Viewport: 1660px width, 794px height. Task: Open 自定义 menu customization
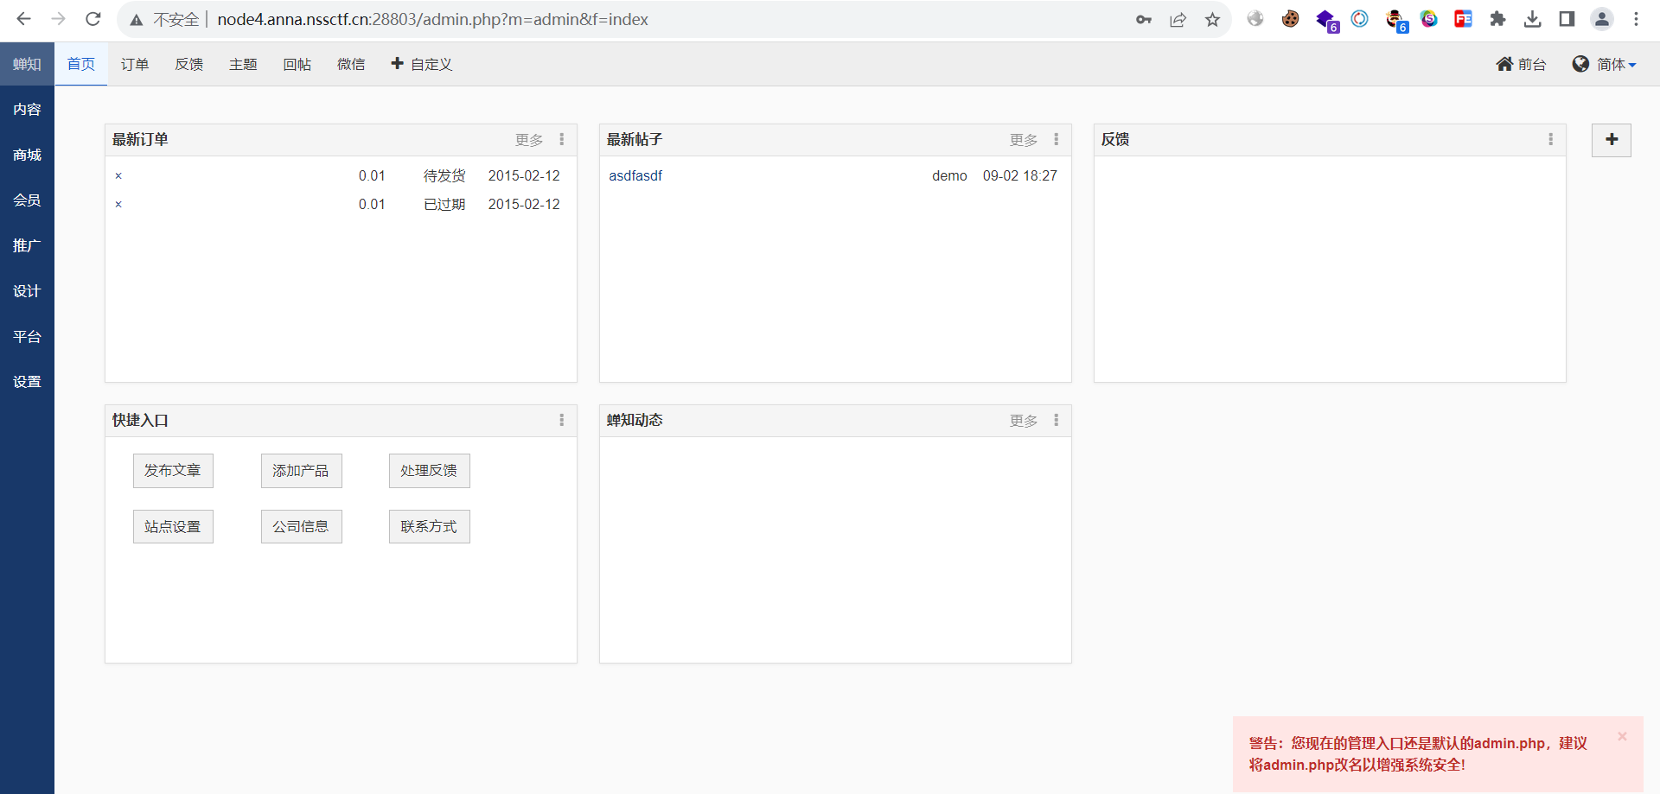421,64
